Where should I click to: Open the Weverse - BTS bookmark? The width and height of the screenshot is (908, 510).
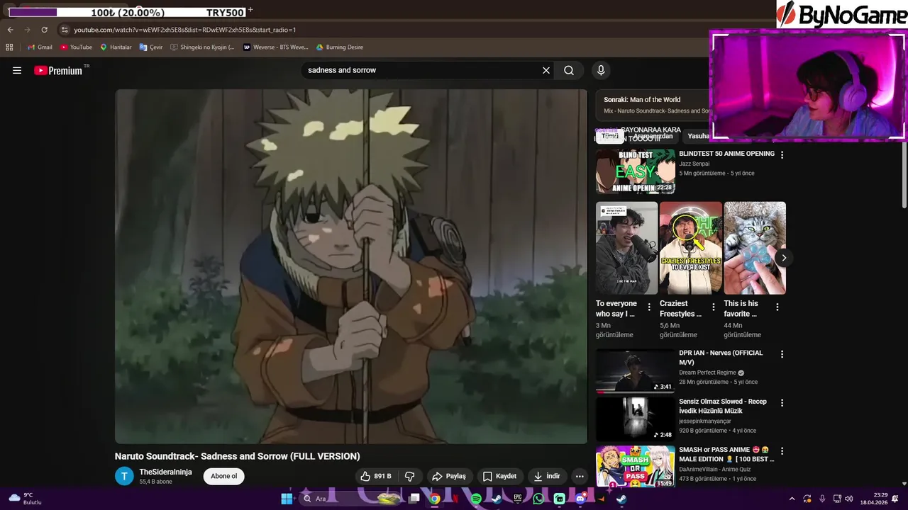point(275,47)
